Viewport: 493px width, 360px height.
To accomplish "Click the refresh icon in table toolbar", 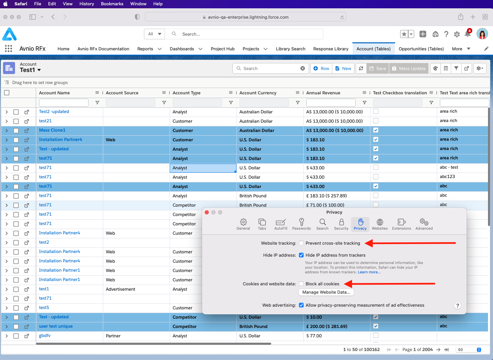I will (361, 68).
